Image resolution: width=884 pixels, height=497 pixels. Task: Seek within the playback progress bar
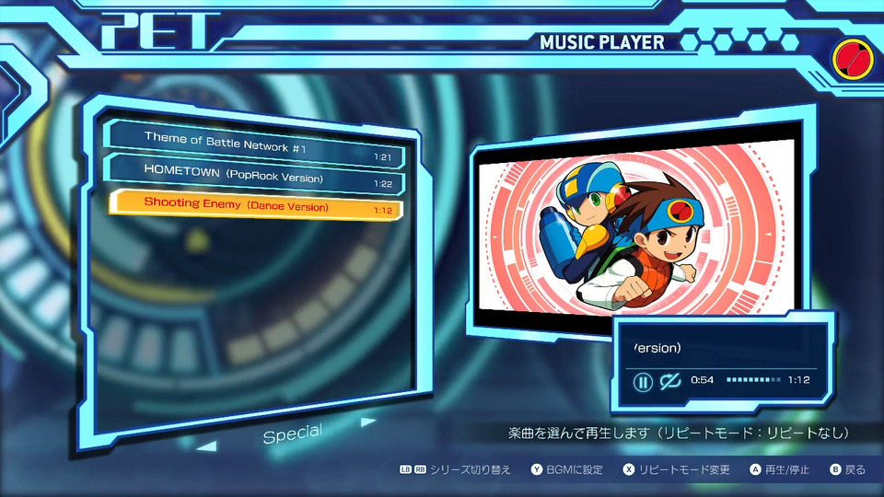pos(754,380)
